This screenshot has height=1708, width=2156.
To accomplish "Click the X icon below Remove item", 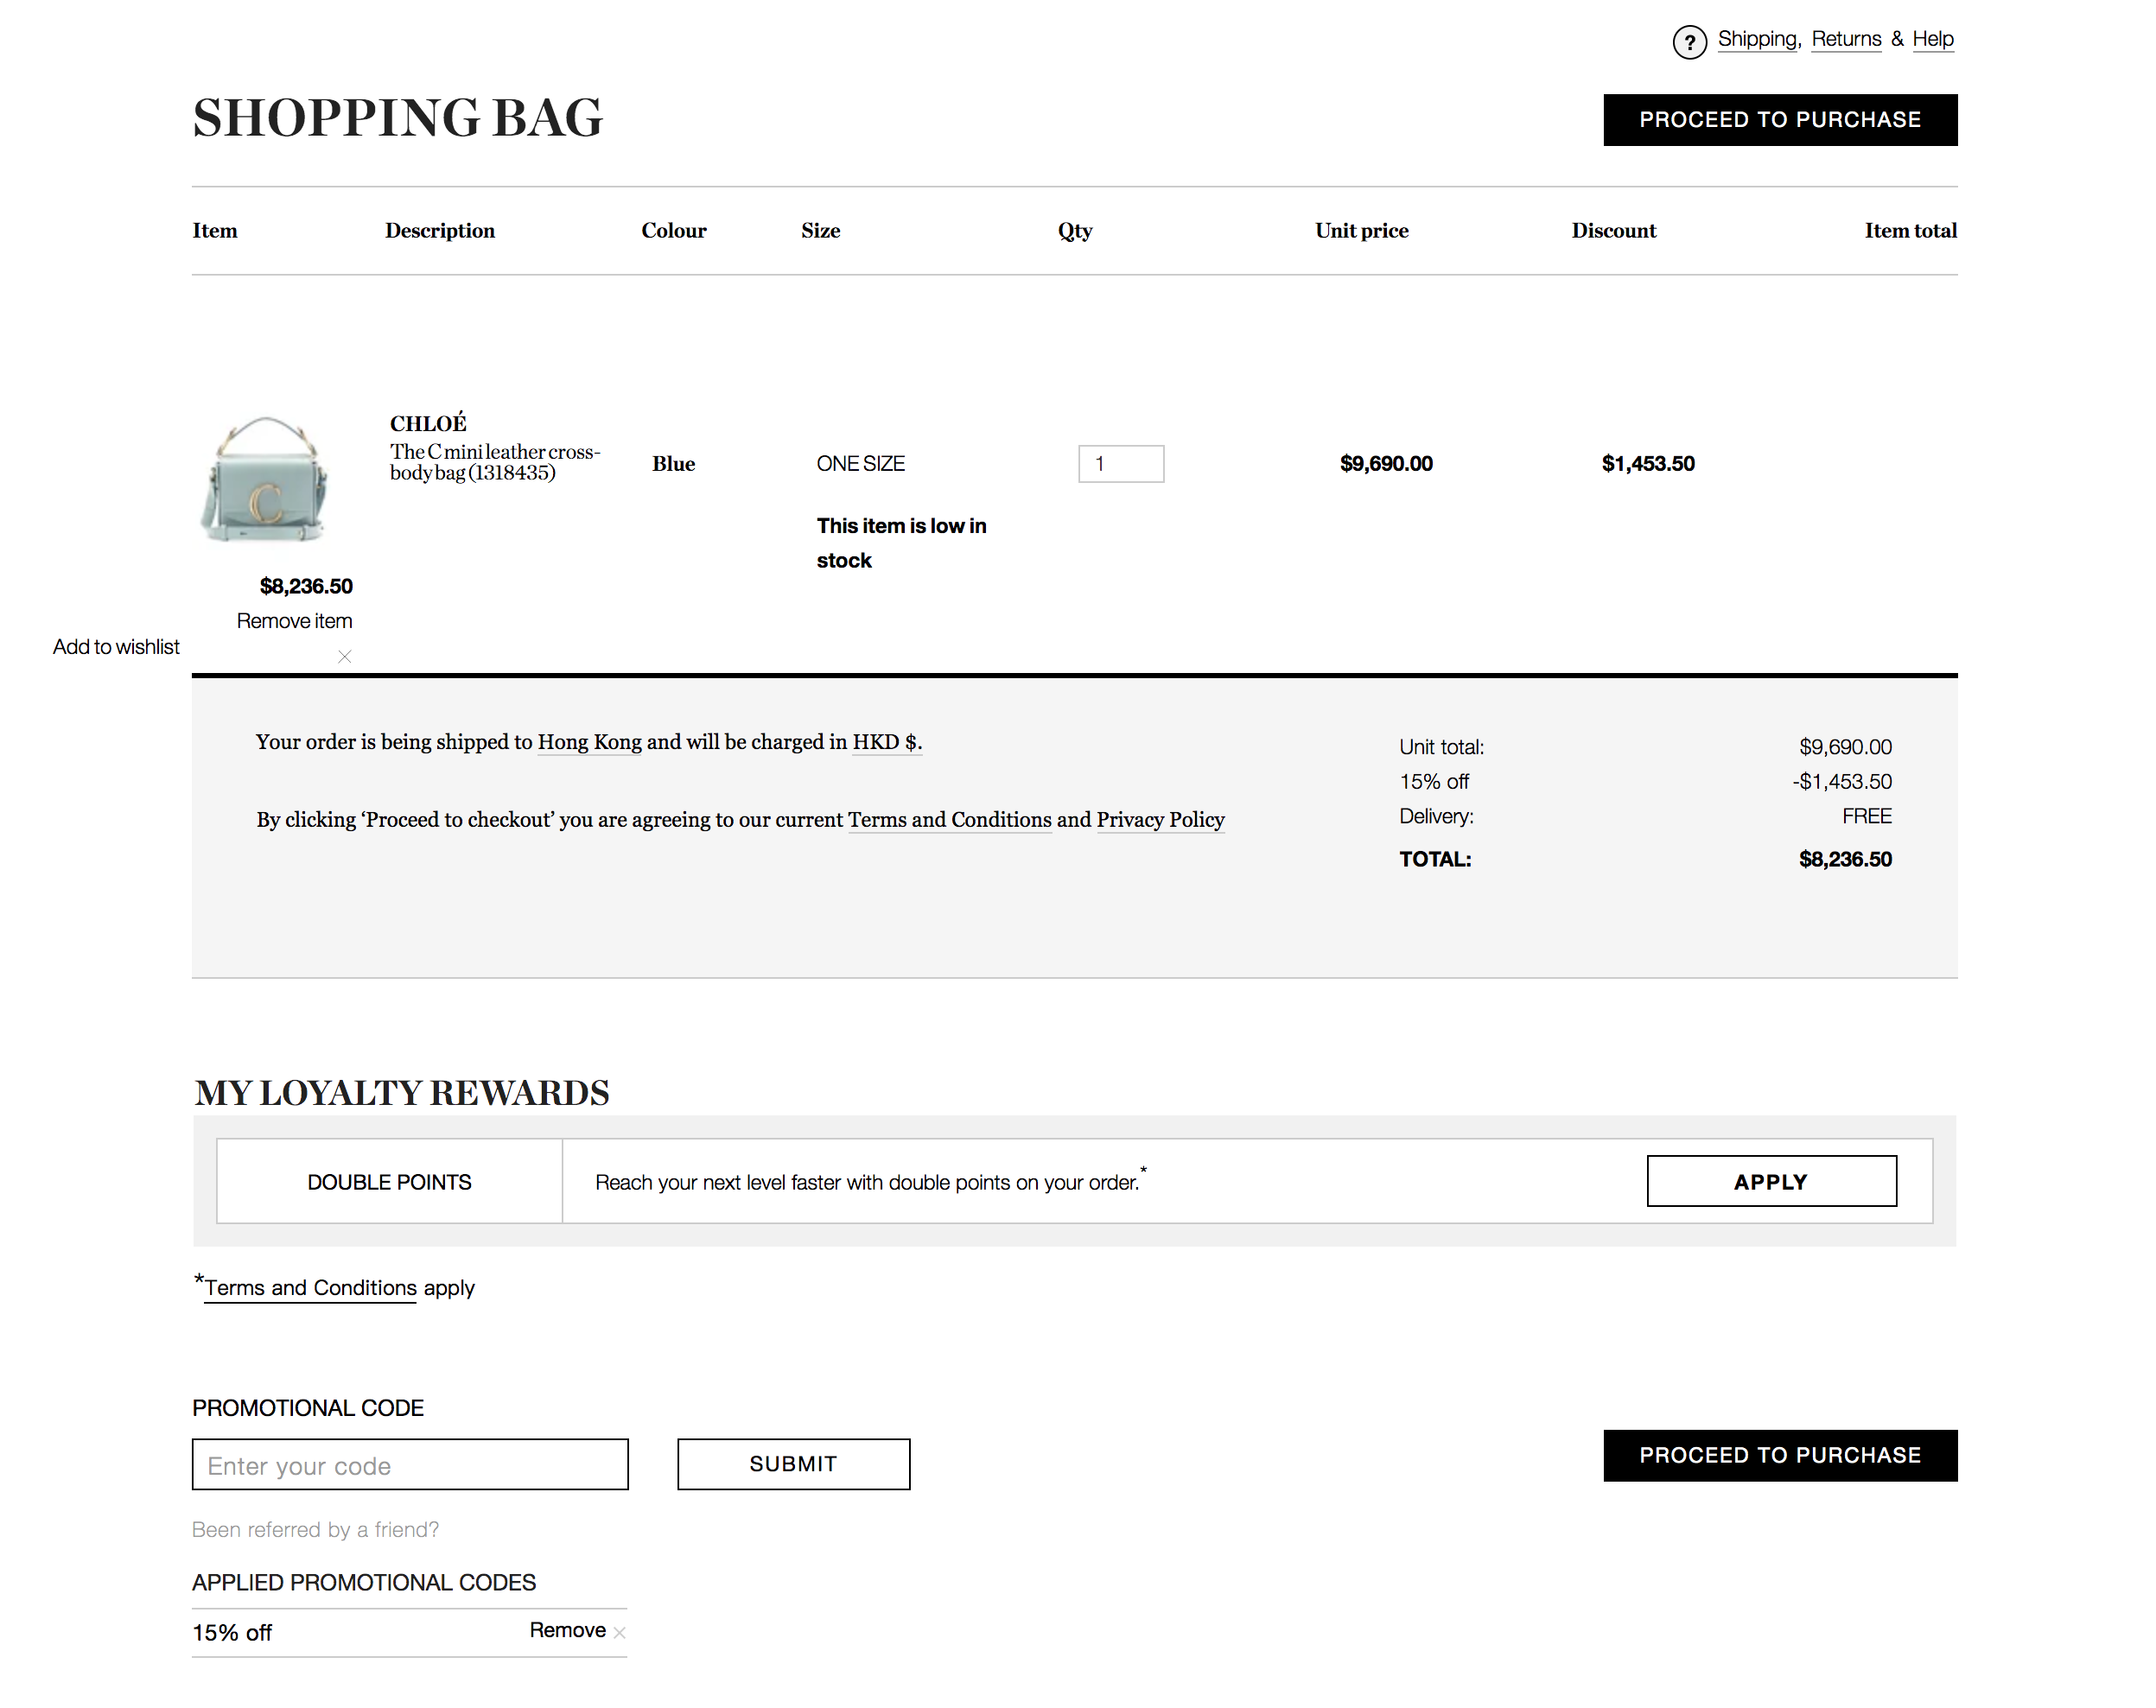I will click(x=344, y=657).
